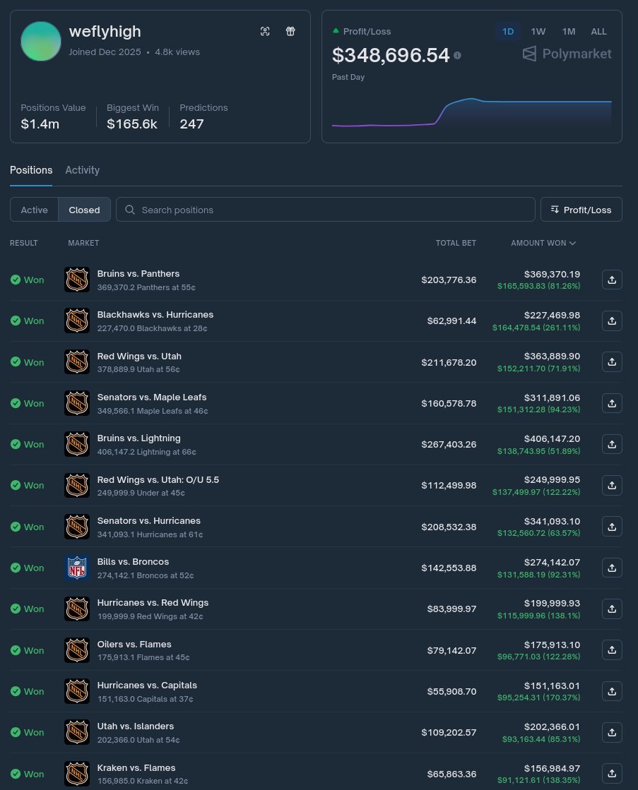Click the TOTAL BET column header

[456, 243]
